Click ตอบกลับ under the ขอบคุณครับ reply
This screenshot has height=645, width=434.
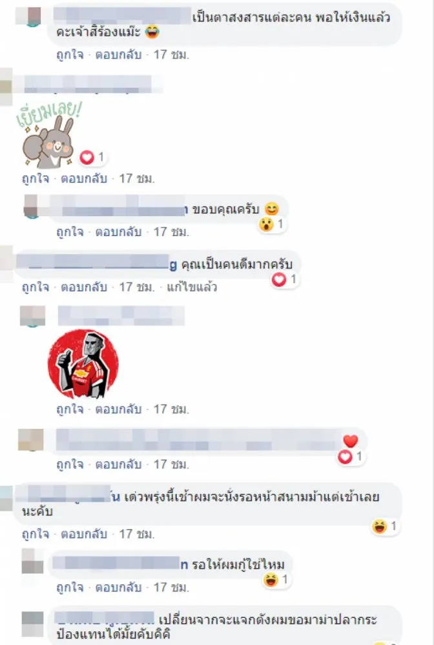coord(119,232)
